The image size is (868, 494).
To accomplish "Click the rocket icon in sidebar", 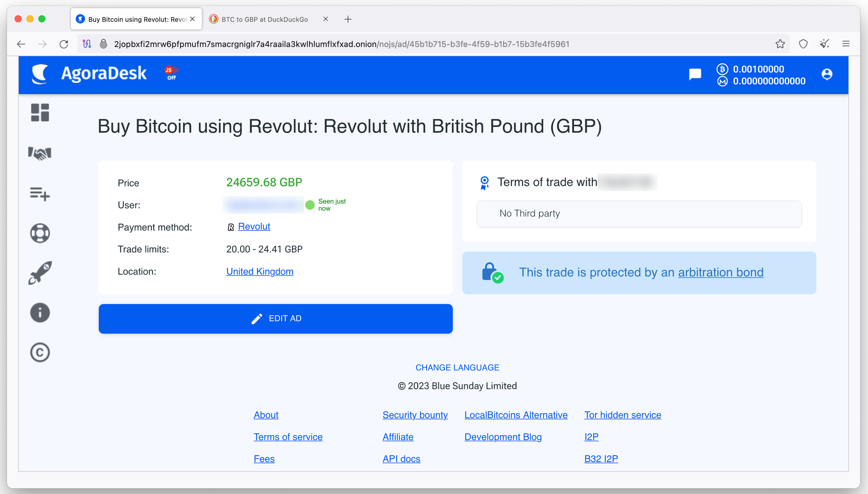I will (40, 273).
